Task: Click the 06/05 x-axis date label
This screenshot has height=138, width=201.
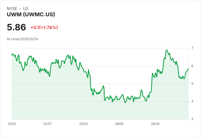Action: (119, 124)
